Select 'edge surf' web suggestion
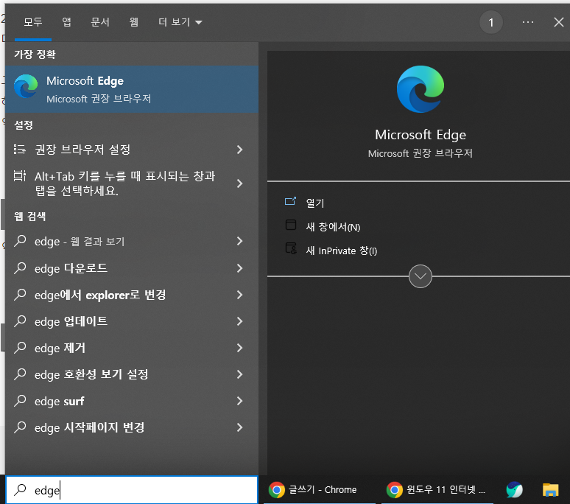 [132, 401]
